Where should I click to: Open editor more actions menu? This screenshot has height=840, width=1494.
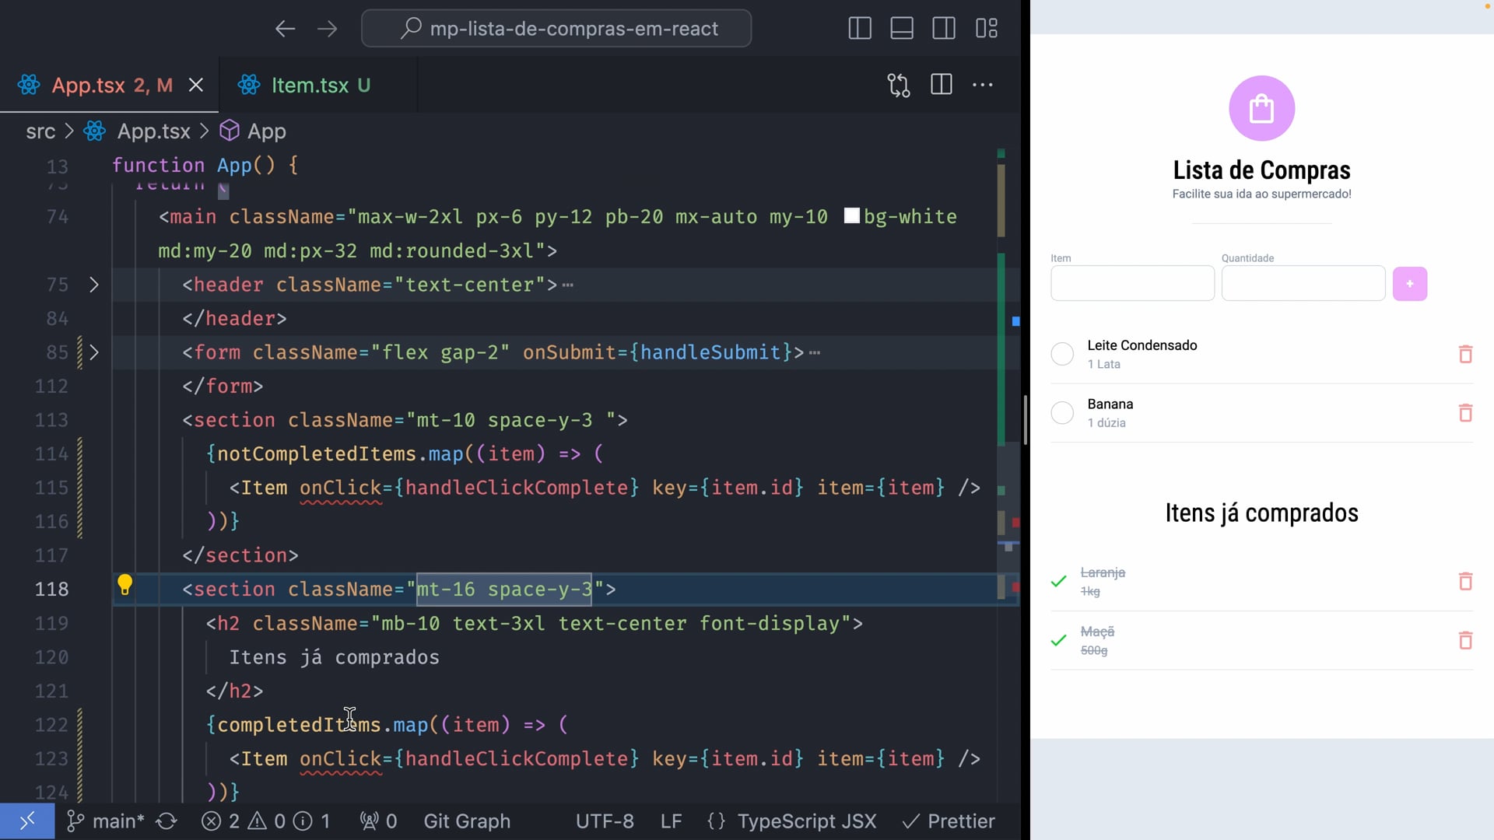982,85
